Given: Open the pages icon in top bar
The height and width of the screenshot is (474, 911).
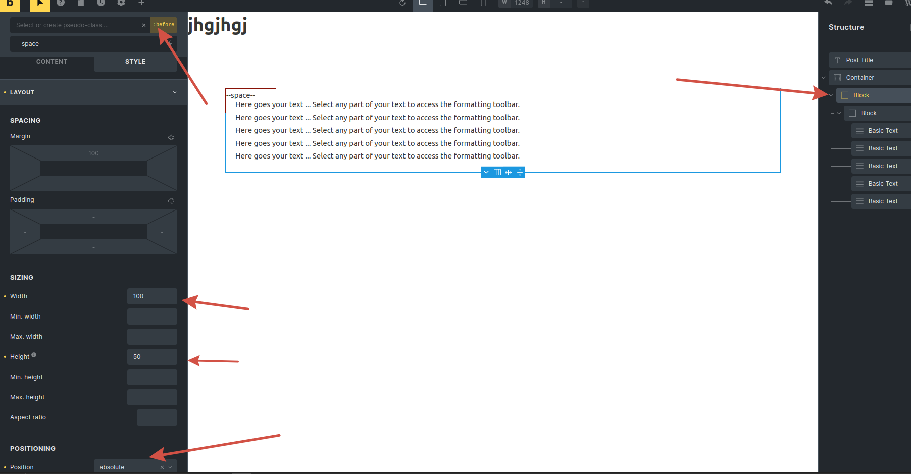Looking at the screenshot, I should tap(81, 3).
